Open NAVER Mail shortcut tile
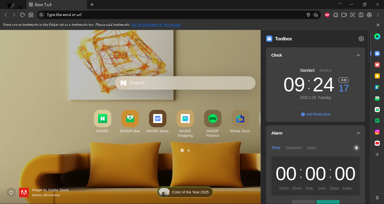 pos(130,119)
